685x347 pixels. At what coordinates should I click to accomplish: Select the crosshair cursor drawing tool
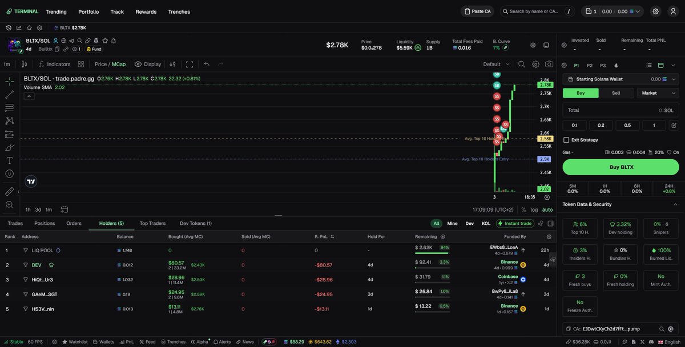coord(9,82)
